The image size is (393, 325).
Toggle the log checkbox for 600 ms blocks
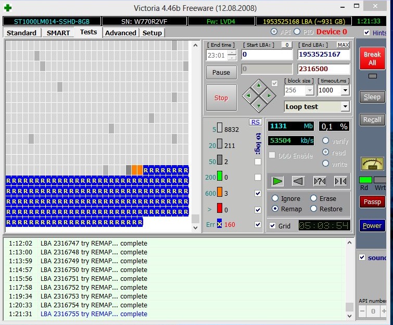click(x=258, y=193)
